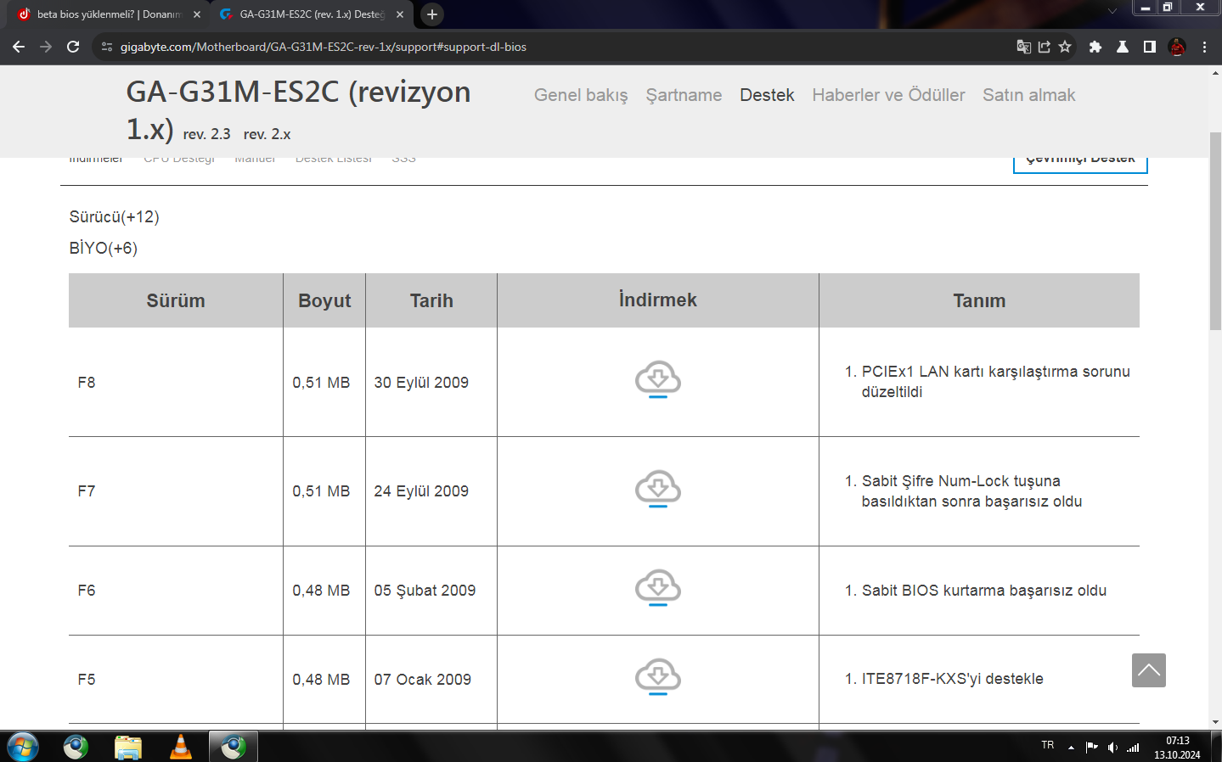The image size is (1222, 762).
Task: Switch to the beta bios yüklenmeli tab
Action: [109, 14]
